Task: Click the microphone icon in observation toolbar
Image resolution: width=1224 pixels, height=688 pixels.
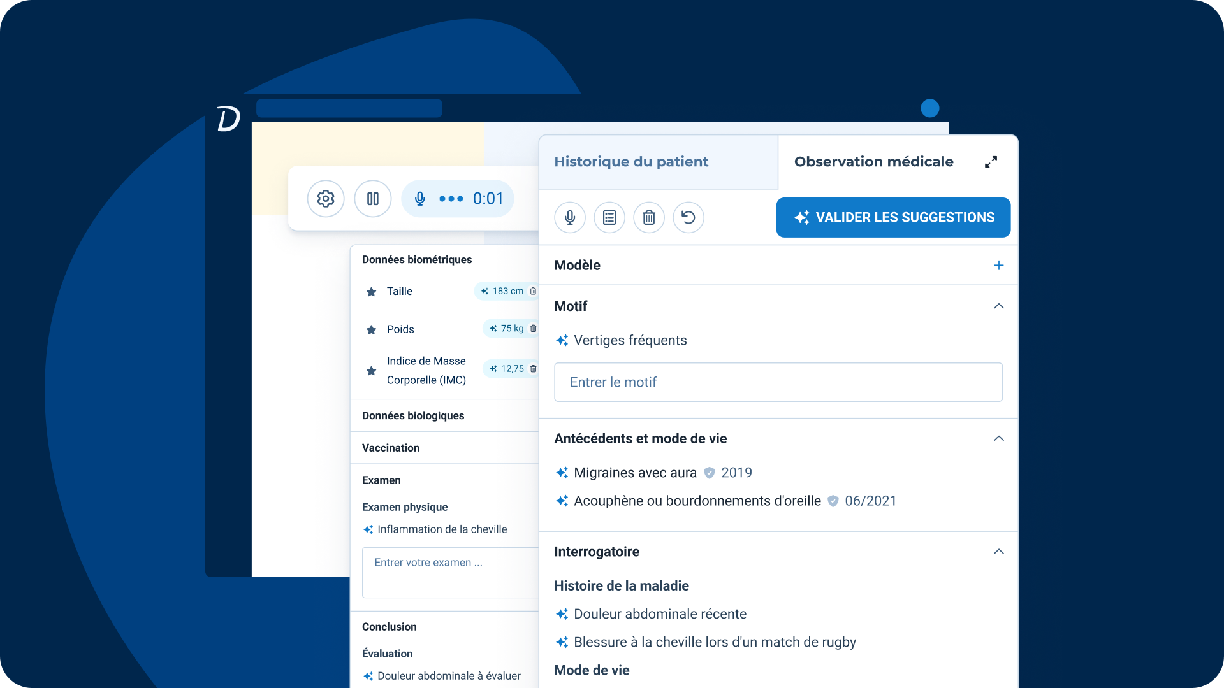Action: click(x=570, y=218)
